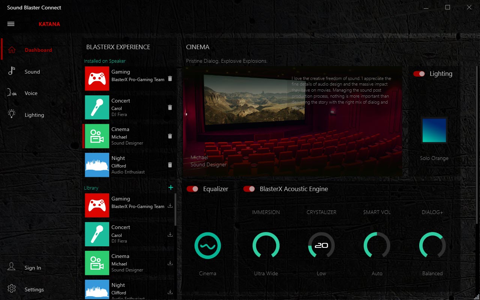Image resolution: width=480 pixels, height=300 pixels.
Task: Open Settings from the sidebar
Action: [x=34, y=289]
